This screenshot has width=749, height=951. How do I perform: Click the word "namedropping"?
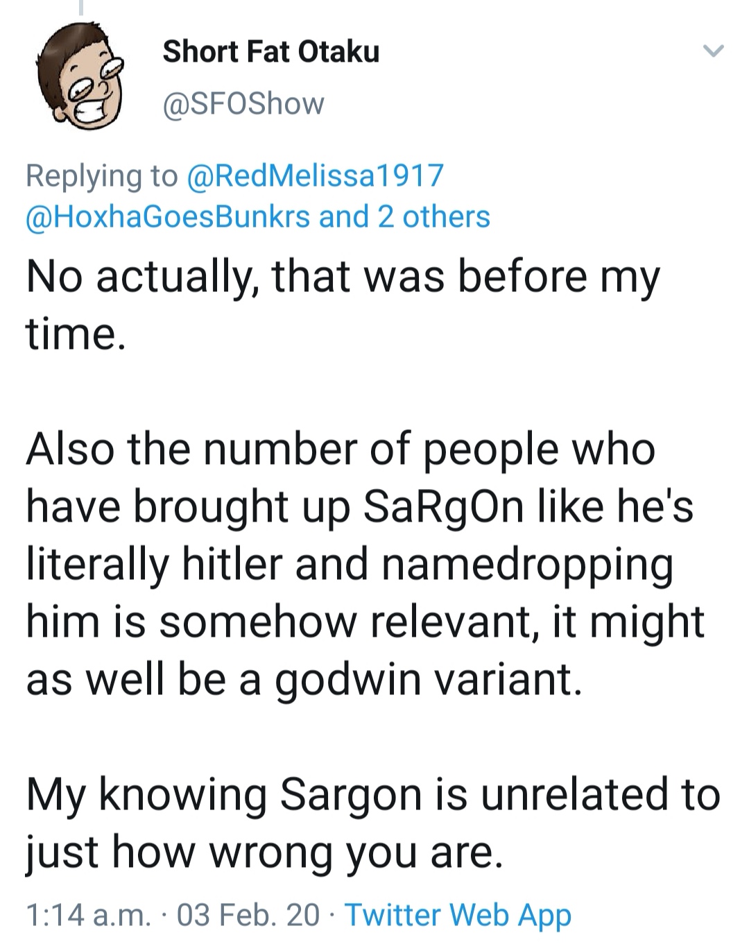coord(527,565)
